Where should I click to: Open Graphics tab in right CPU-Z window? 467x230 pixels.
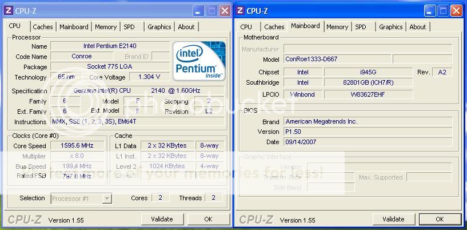[x=391, y=27]
